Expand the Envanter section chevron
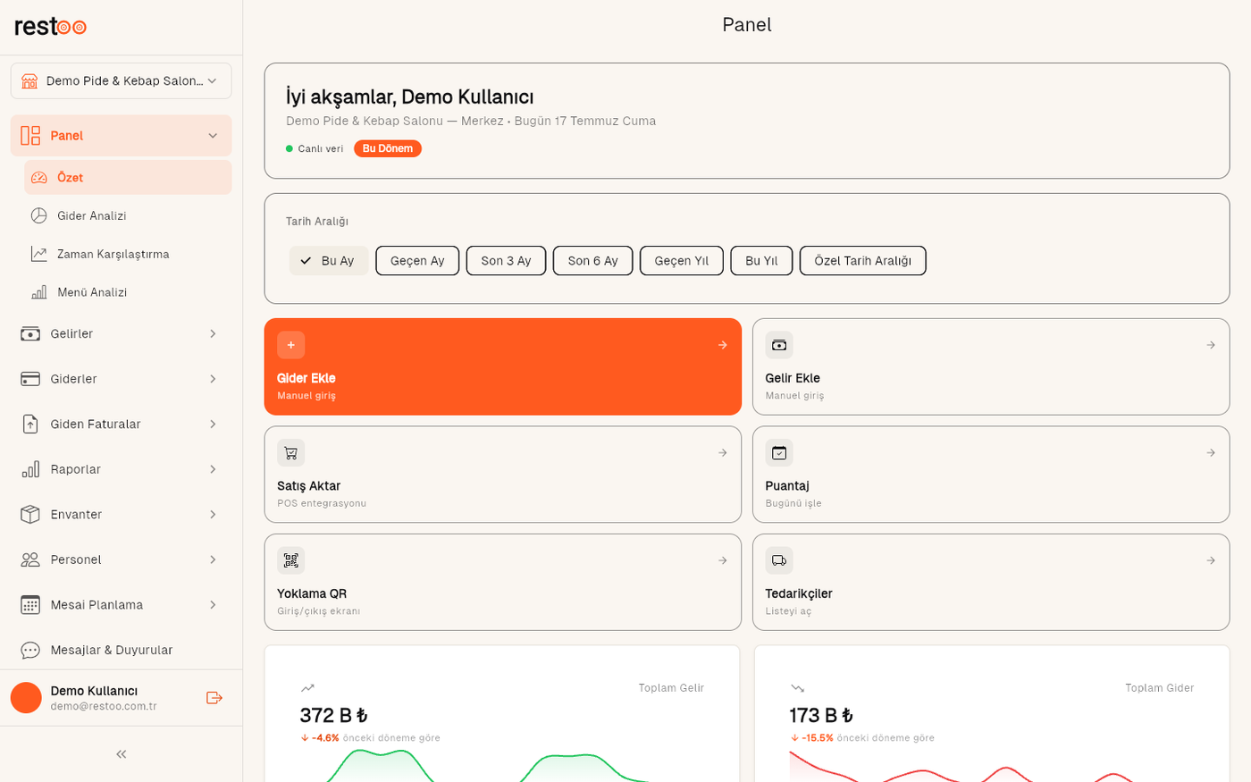The height and width of the screenshot is (782, 1251). 213,515
